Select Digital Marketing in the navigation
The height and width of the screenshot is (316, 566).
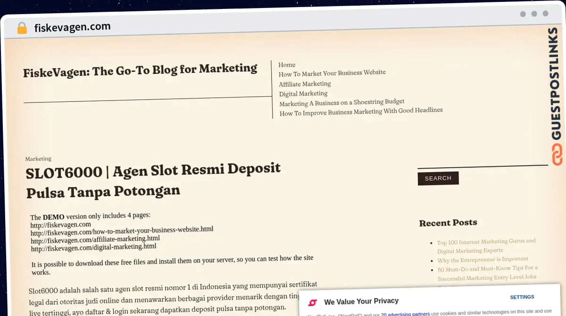click(303, 93)
